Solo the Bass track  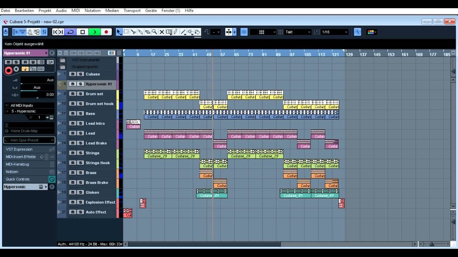tap(81, 114)
